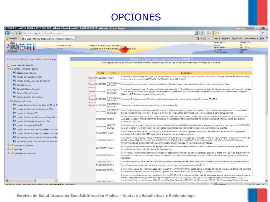Go back with the browser Back arrow
This screenshot has width=270, height=202.
click(x=7, y=33)
